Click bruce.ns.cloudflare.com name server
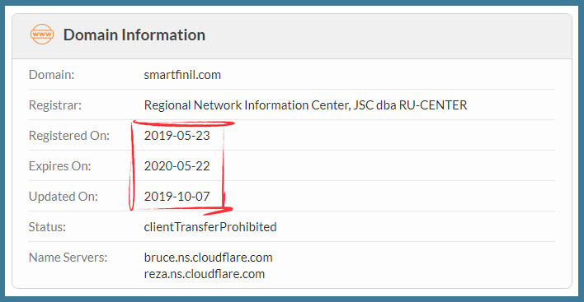 [208, 258]
